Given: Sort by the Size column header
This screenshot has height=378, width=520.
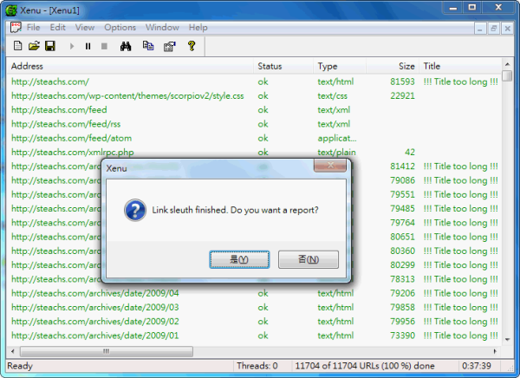Looking at the screenshot, I should (x=393, y=66).
